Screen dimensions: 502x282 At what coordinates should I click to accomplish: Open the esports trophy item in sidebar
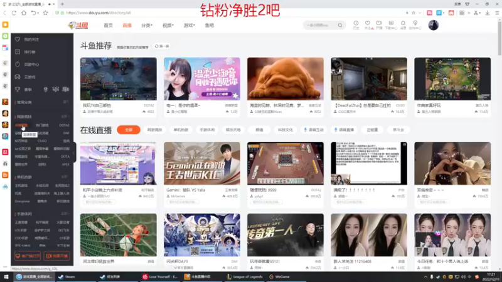(x=23, y=90)
